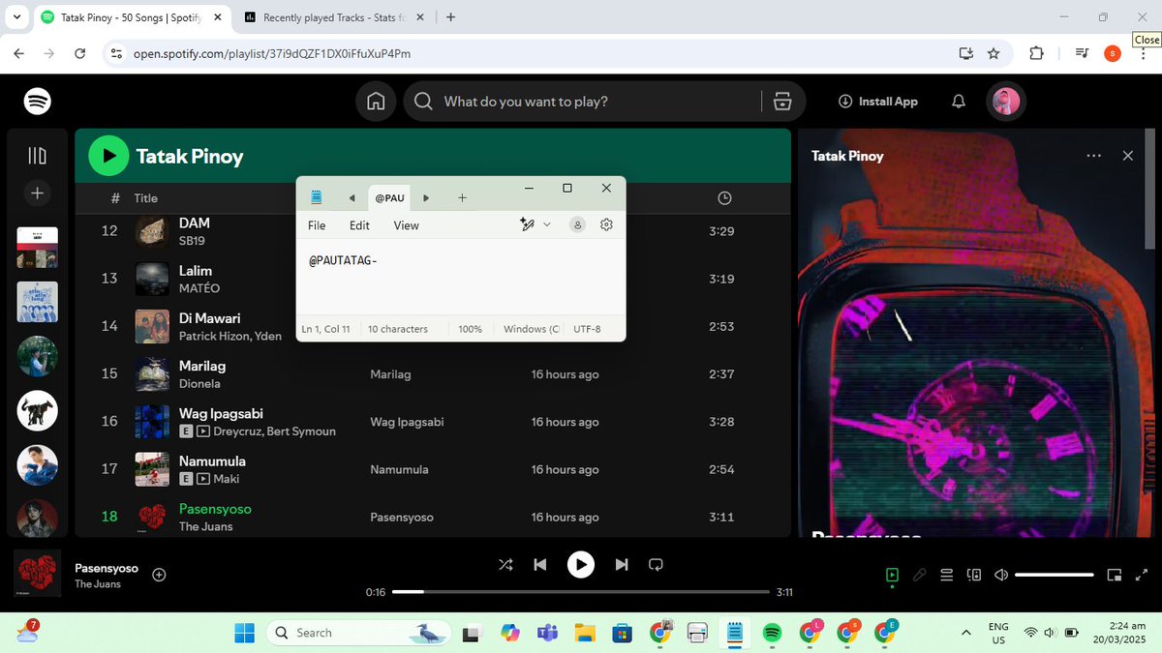Reload the page in Chrome
The width and height of the screenshot is (1162, 653).
(80, 53)
